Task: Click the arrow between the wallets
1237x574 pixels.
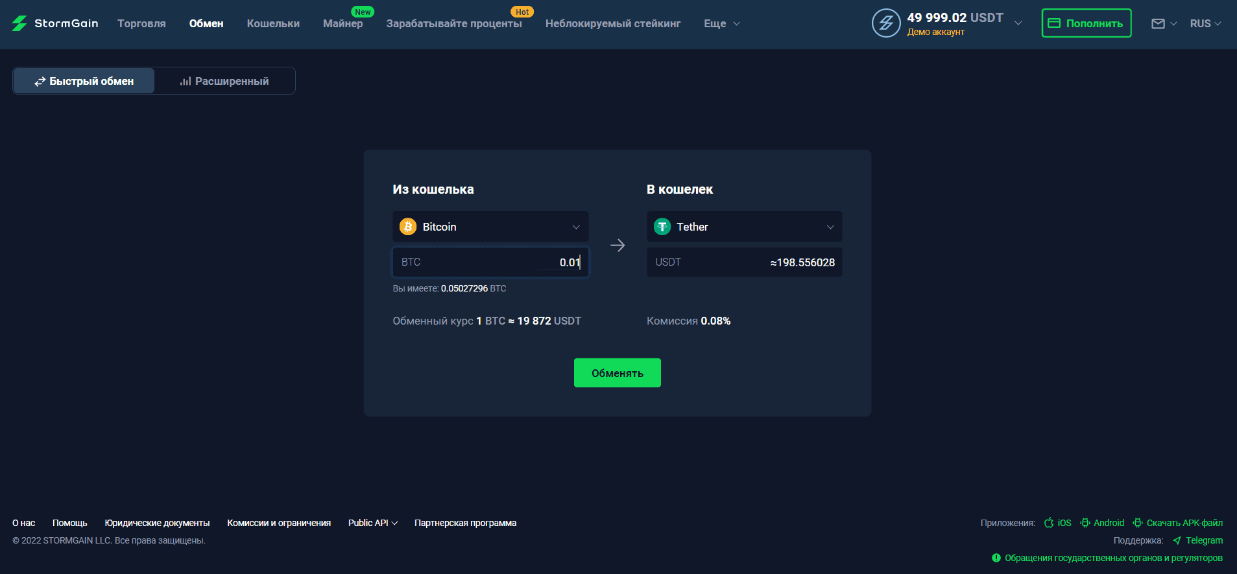Action: 618,246
